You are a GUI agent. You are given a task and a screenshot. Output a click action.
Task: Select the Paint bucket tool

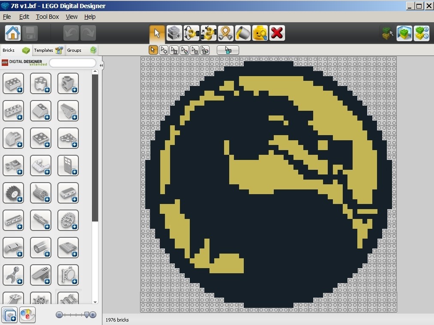point(243,33)
